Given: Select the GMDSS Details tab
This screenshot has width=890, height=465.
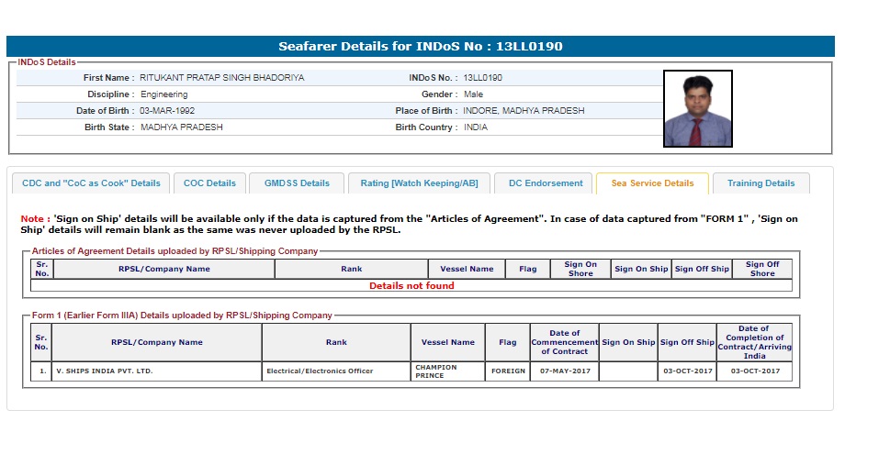Looking at the screenshot, I should coord(296,183).
